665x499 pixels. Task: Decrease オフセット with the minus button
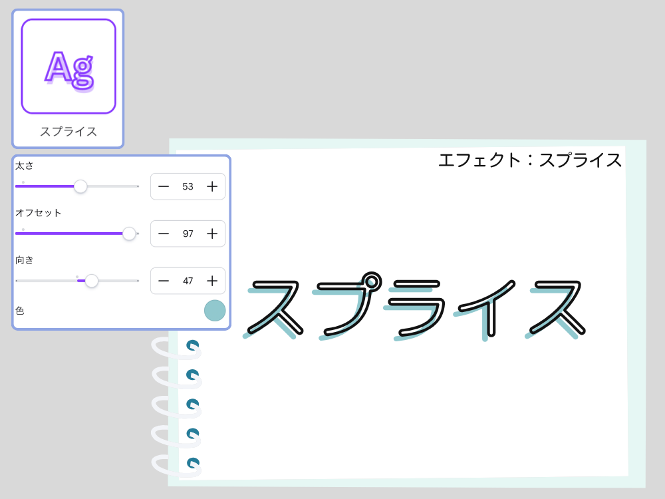click(164, 234)
